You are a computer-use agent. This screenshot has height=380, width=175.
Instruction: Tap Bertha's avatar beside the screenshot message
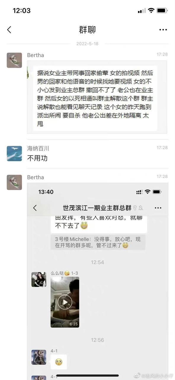(14, 182)
